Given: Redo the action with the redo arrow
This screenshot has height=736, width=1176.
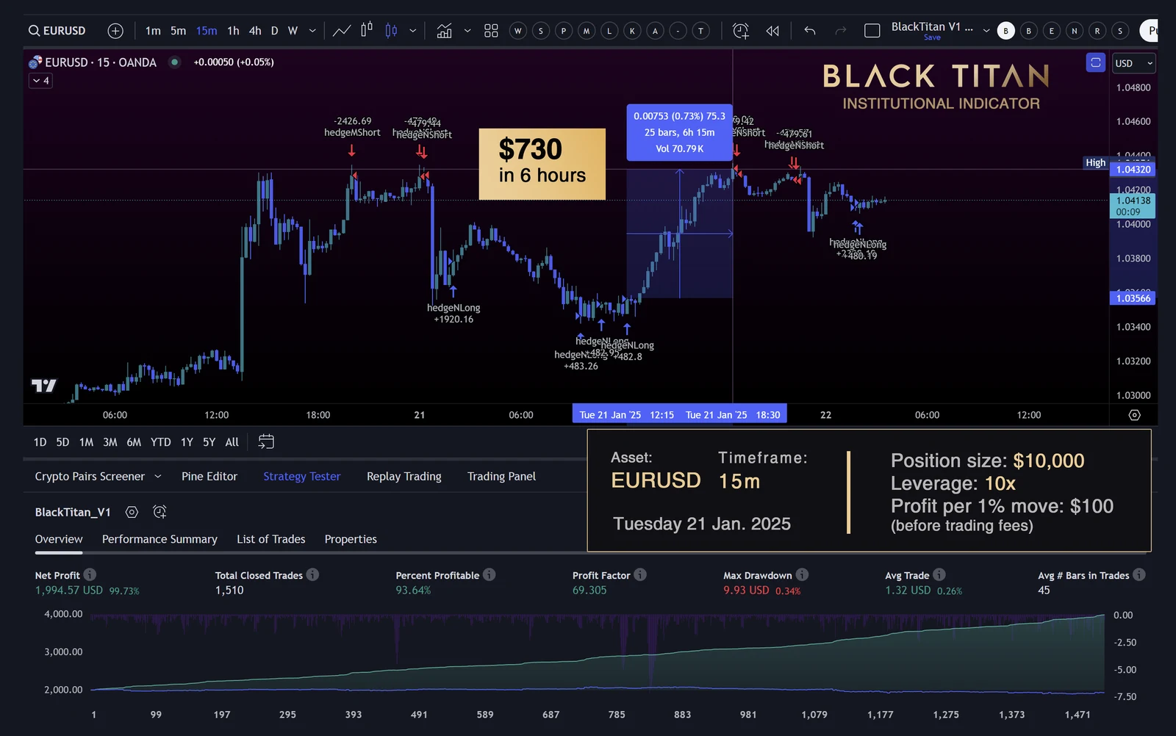Looking at the screenshot, I should tap(841, 31).
